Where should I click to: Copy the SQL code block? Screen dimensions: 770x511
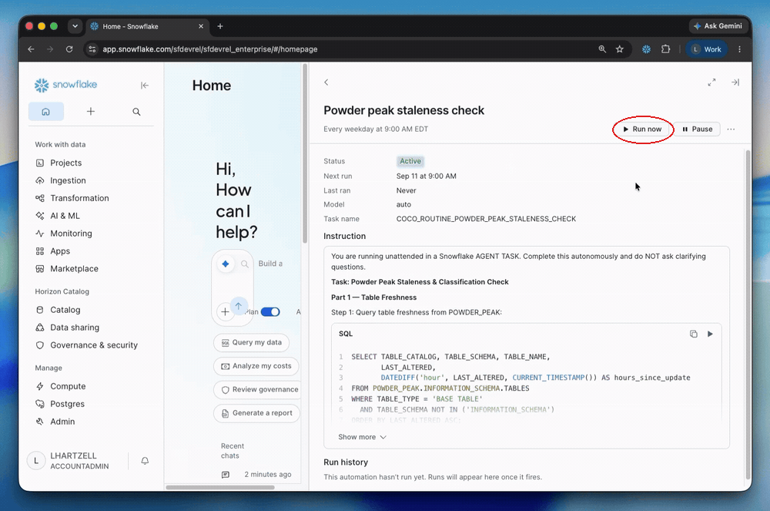click(694, 335)
